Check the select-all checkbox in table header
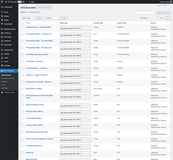 pyautogui.click(x=23, y=23)
